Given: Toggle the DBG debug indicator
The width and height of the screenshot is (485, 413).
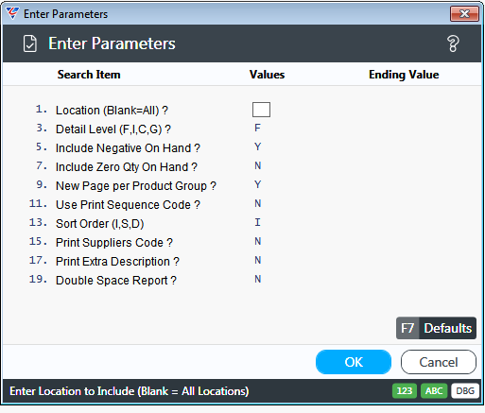Looking at the screenshot, I should (465, 391).
